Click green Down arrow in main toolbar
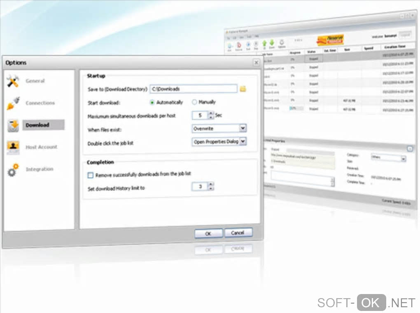This screenshot has width=420, height=313. (x=272, y=44)
